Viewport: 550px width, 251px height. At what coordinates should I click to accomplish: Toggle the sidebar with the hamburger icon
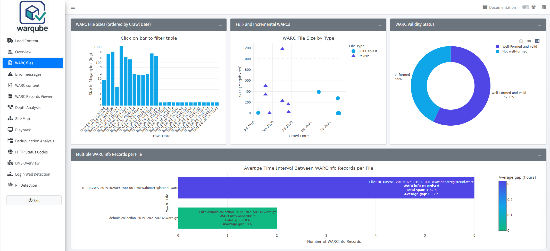[x=73, y=7]
